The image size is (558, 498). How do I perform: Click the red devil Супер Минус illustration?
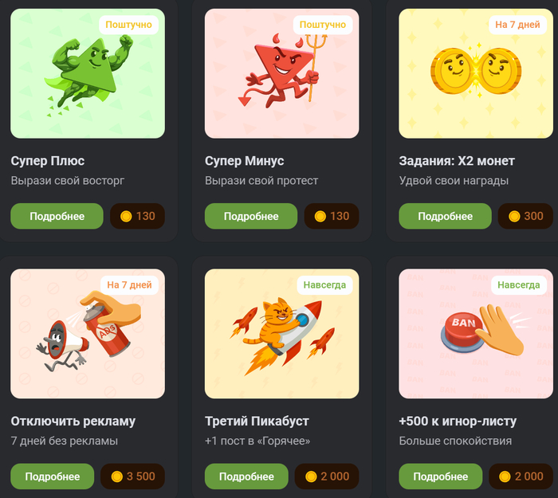[x=281, y=73]
